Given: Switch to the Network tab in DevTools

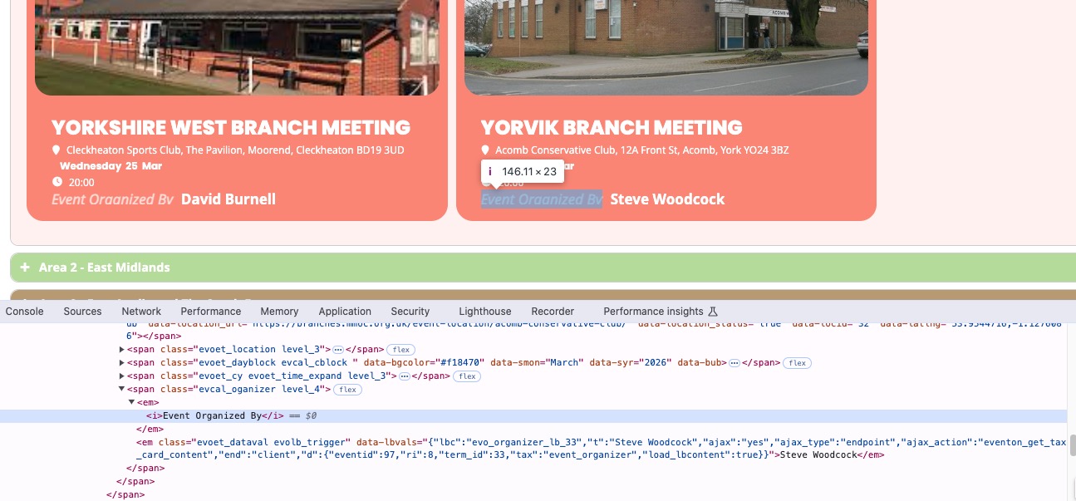Looking at the screenshot, I should point(141,312).
